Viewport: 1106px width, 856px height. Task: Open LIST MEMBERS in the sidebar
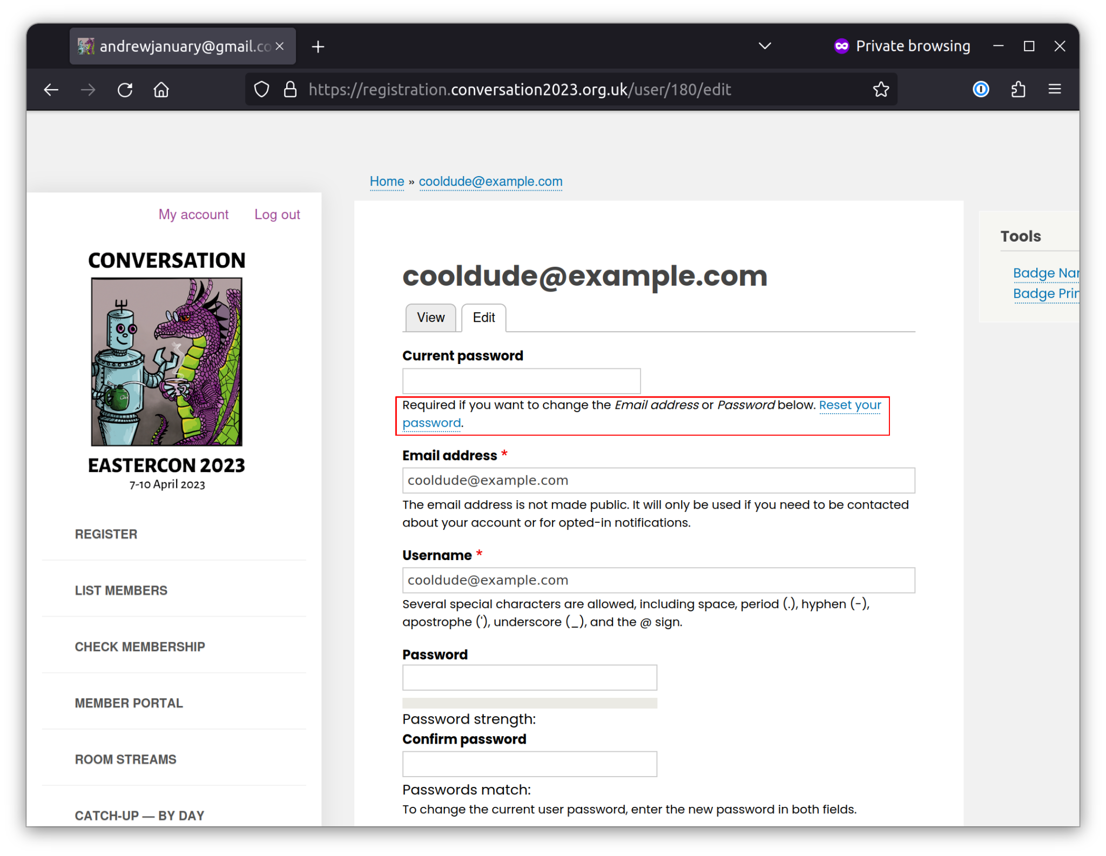(121, 590)
